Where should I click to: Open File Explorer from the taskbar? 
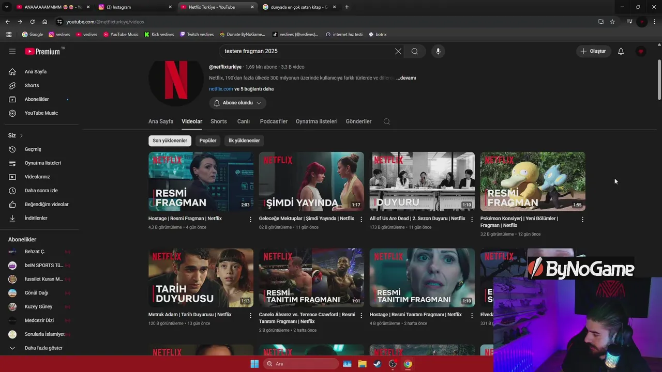coord(363,364)
